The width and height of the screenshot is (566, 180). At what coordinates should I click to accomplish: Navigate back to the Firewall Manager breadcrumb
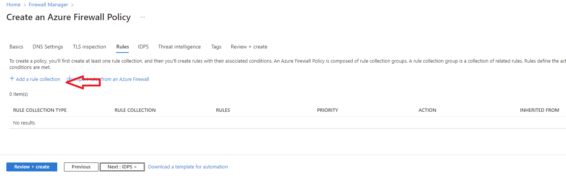click(48, 4)
